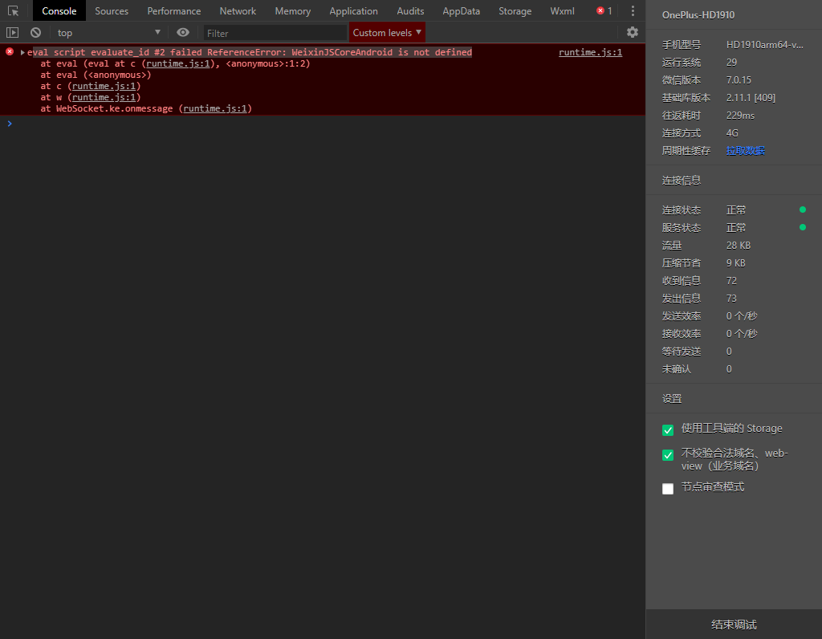
Task: Open the Memory tab
Action: (292, 11)
